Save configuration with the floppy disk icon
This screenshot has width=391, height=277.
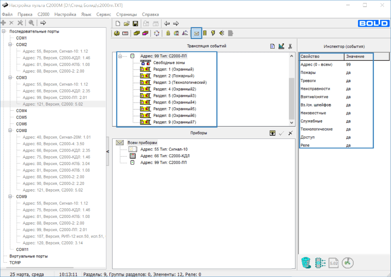point(136,23)
